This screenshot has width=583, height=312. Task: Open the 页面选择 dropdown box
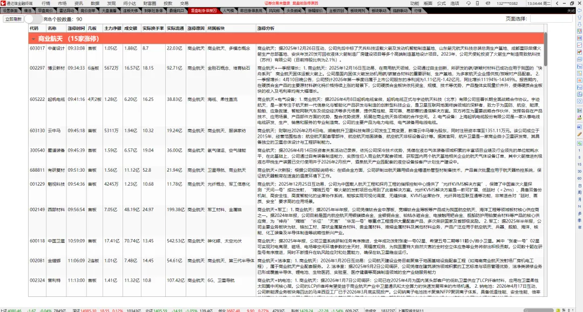click(x=551, y=18)
